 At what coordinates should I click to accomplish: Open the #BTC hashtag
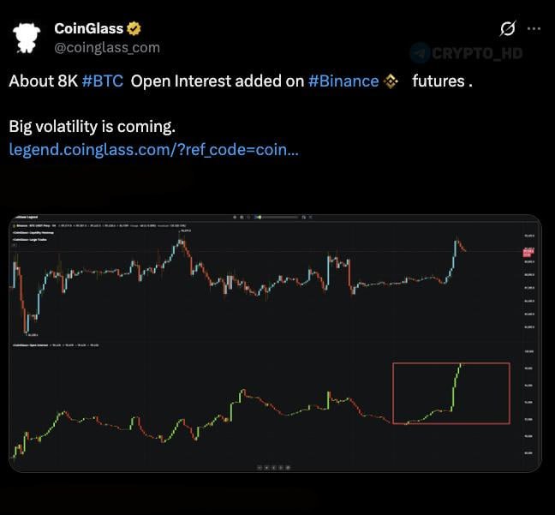point(103,81)
